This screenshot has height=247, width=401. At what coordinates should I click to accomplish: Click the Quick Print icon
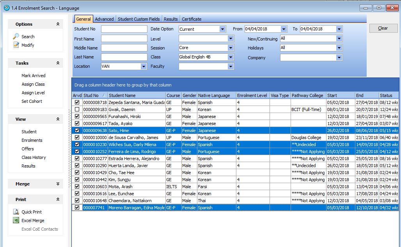click(16, 212)
